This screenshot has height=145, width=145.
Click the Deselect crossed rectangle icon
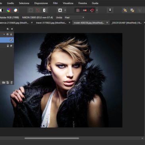point(38,10)
